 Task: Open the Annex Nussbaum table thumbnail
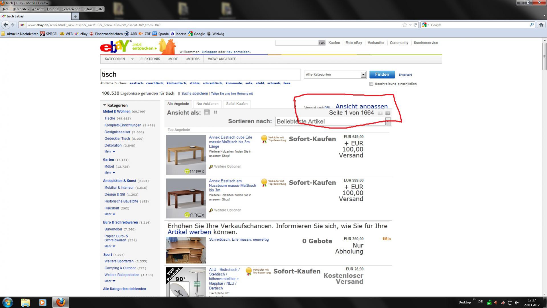coord(186,198)
